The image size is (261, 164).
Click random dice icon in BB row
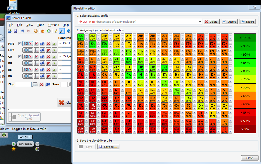click(x=42, y=76)
